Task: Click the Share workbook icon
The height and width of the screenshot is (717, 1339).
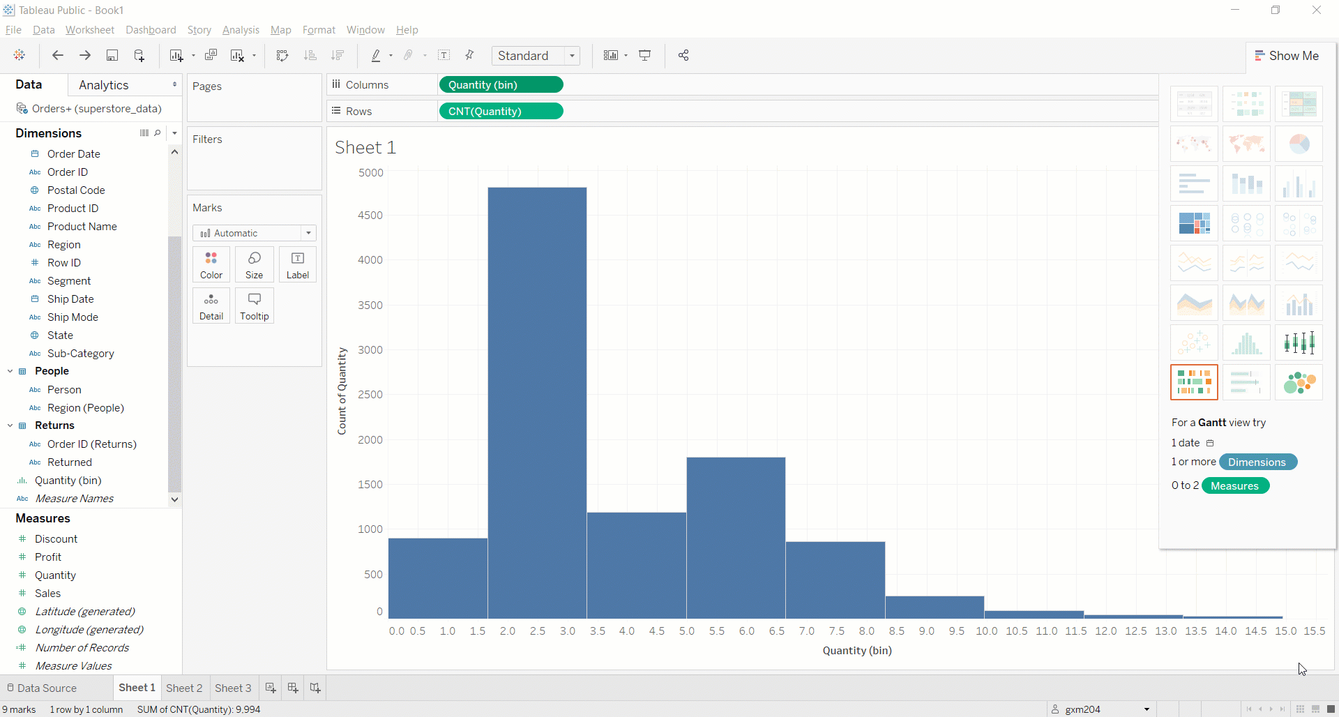Action: (x=683, y=56)
